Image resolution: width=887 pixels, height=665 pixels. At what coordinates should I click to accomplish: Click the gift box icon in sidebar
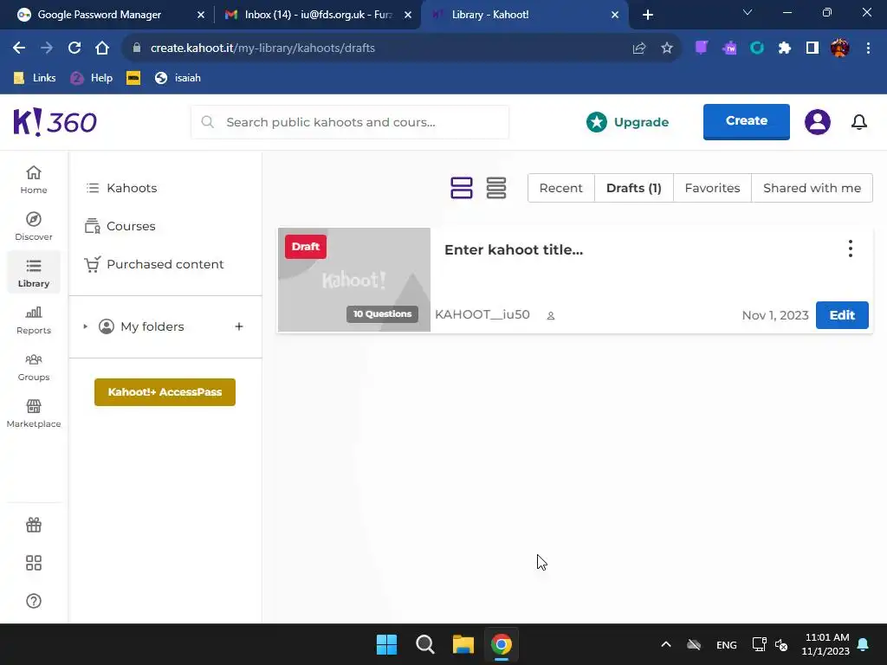pos(34,525)
